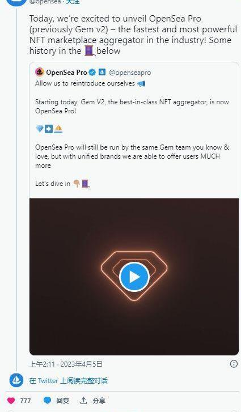Click the quoted tweet text about Gem V2
The width and height of the screenshot is (241, 412).
tap(132, 106)
